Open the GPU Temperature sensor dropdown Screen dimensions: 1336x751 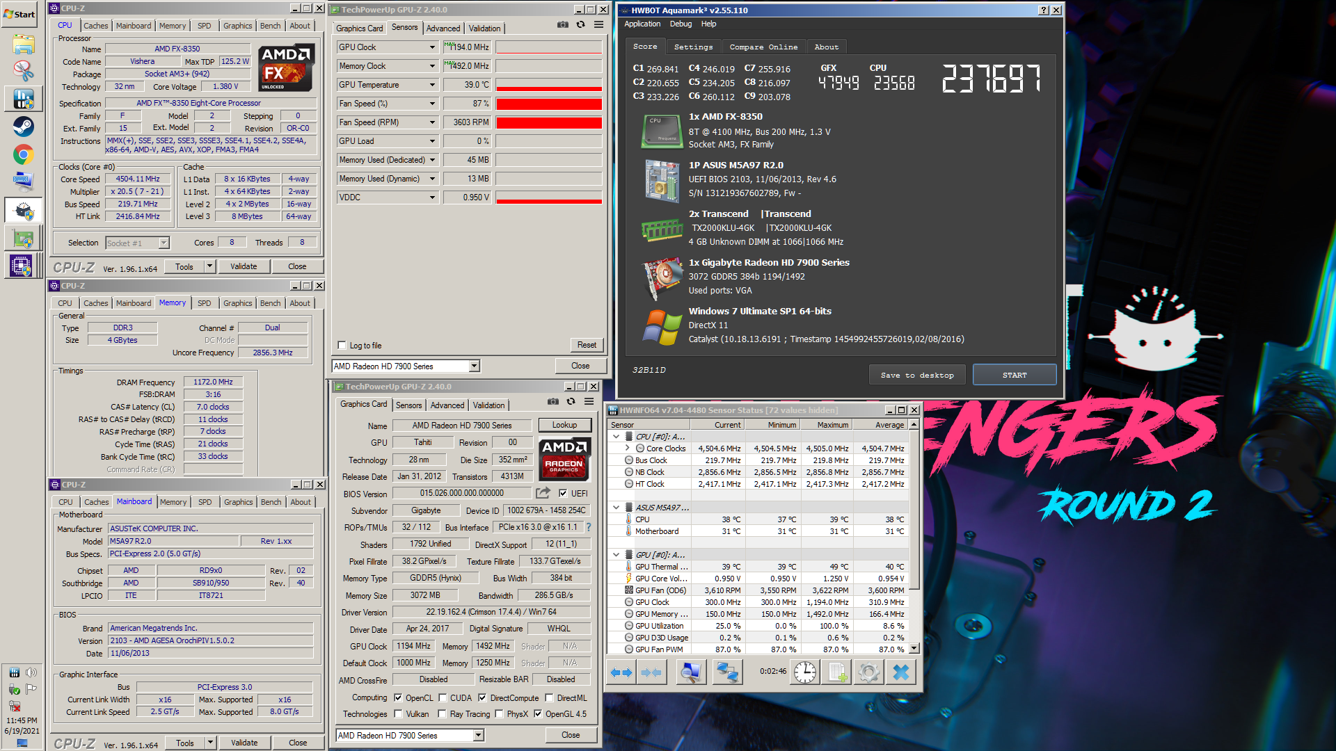[432, 85]
